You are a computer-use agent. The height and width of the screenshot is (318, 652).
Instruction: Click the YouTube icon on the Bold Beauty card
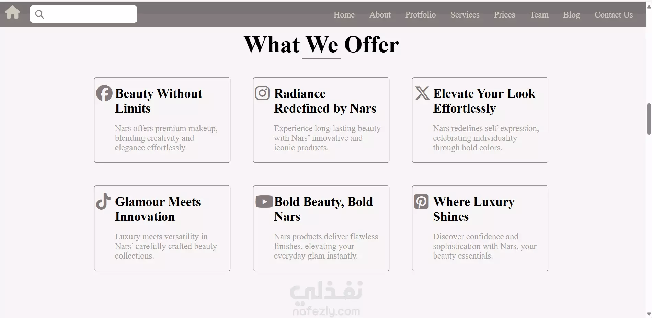coord(264,202)
